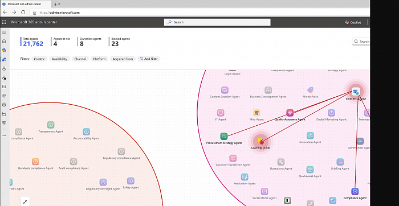Image resolution: width=399 pixels, height=206 pixels.
Task: Select the Quality Assurance Agent icon
Action: 290,113
